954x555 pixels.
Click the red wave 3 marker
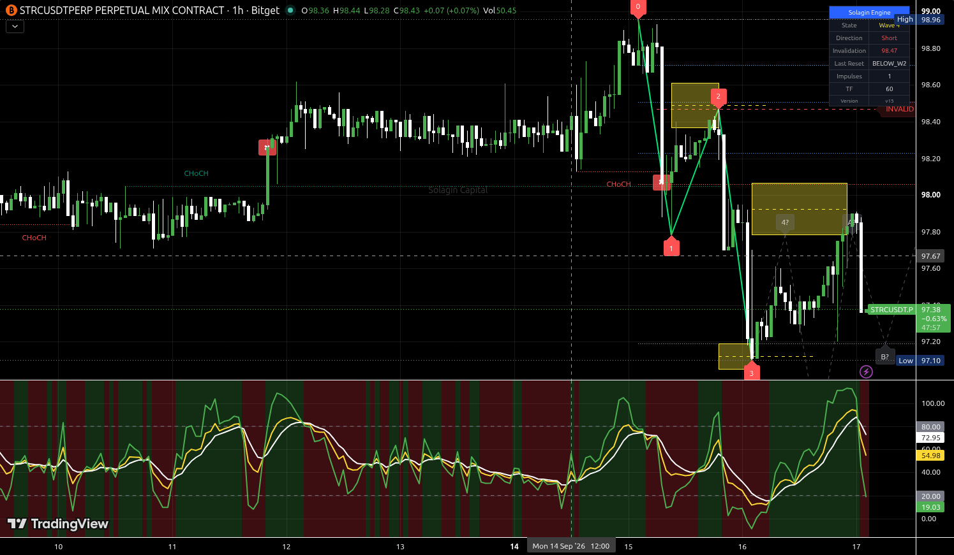click(751, 372)
